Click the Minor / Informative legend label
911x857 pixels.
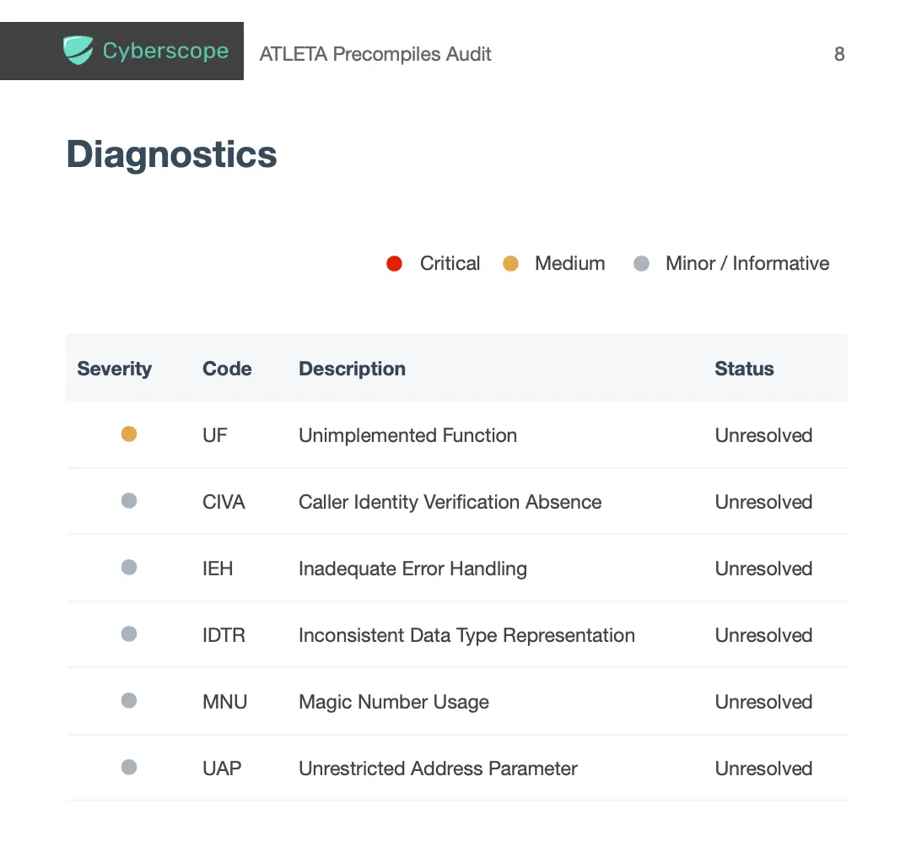747,263
